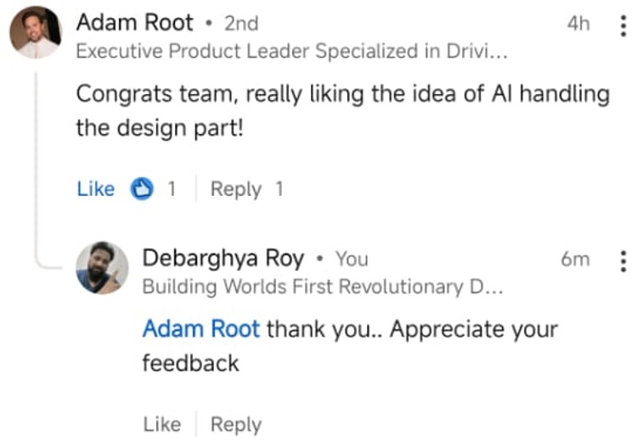
Task: Click the 2nd connection degree badge
Action: [x=240, y=24]
